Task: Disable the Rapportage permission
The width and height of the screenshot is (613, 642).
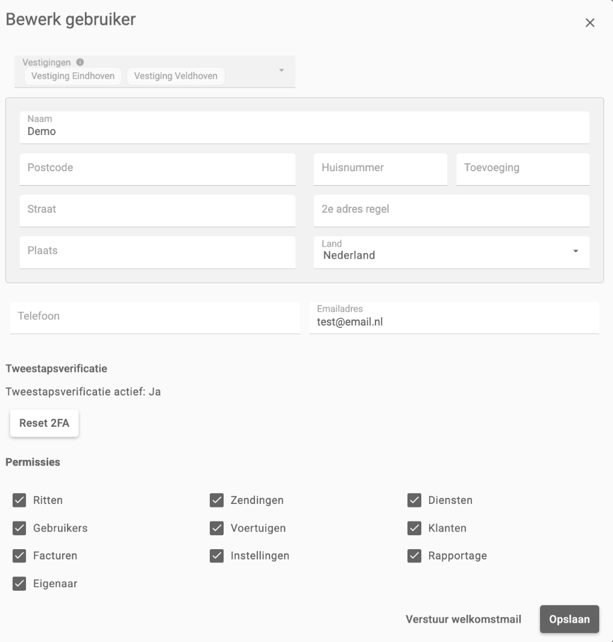Action: tap(414, 556)
